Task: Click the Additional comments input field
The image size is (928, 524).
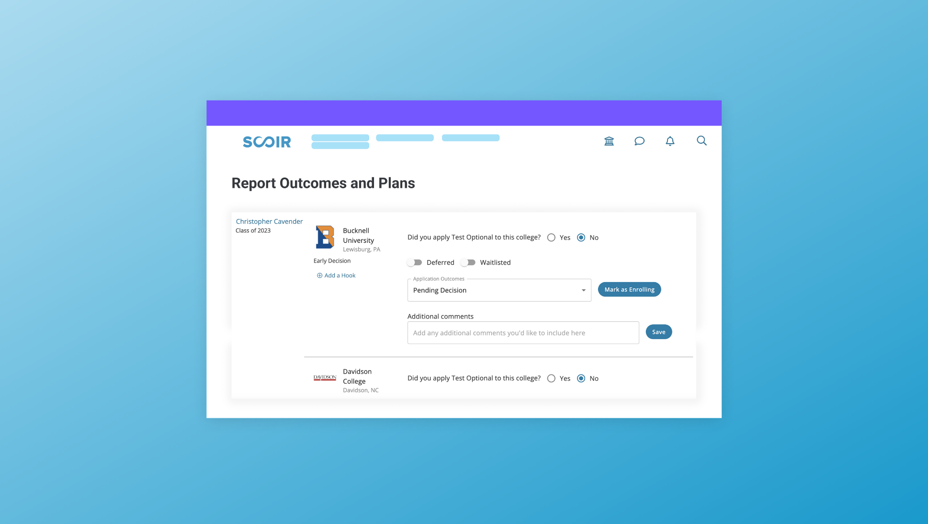Action: (523, 333)
